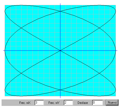
Task: Click the bottom-right lobe tip of curve
Action: (x=116, y=90)
